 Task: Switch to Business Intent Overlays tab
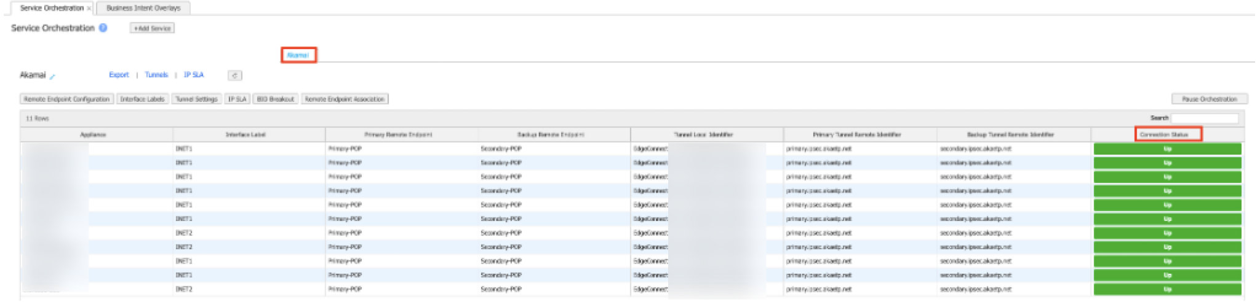pyautogui.click(x=143, y=9)
